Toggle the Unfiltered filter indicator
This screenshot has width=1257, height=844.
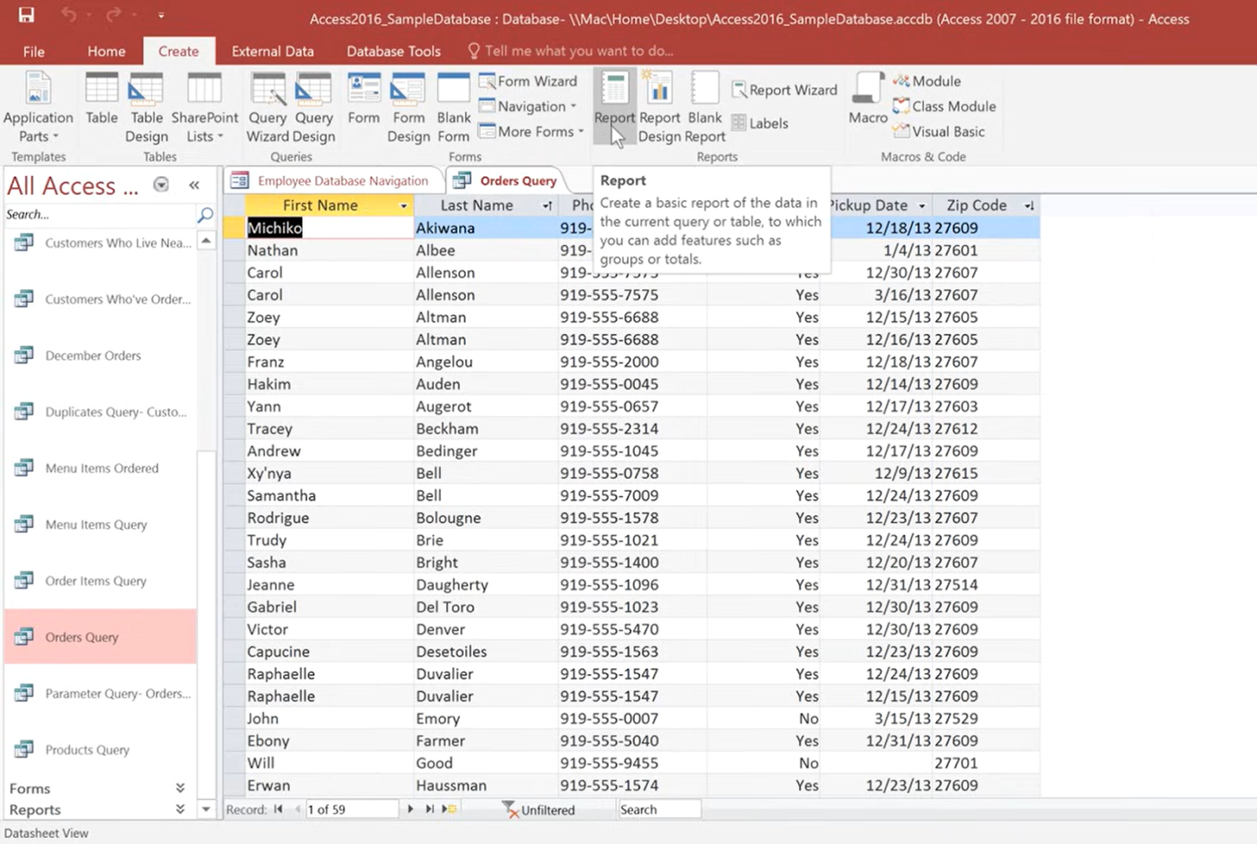click(539, 809)
